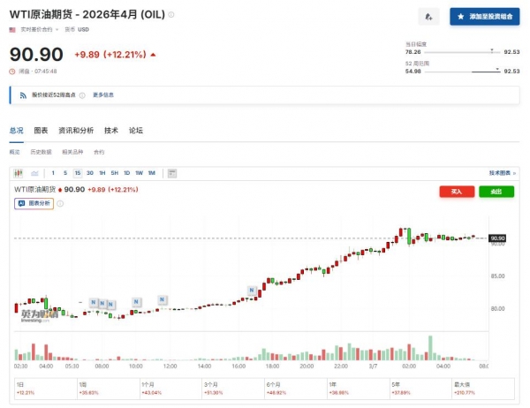Click the first N news marker on chart

point(94,302)
